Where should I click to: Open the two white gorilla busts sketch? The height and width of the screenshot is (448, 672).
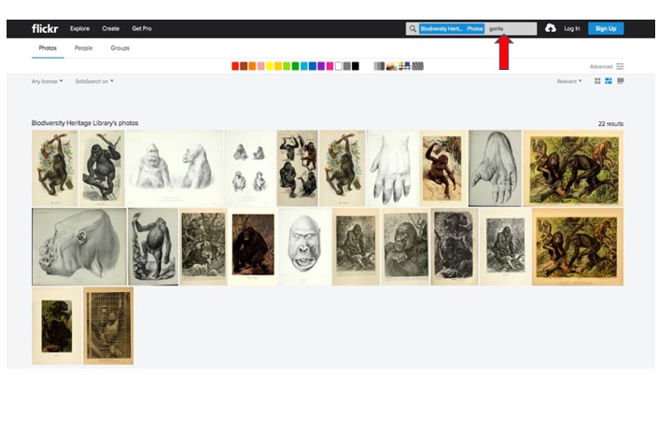coord(174,168)
